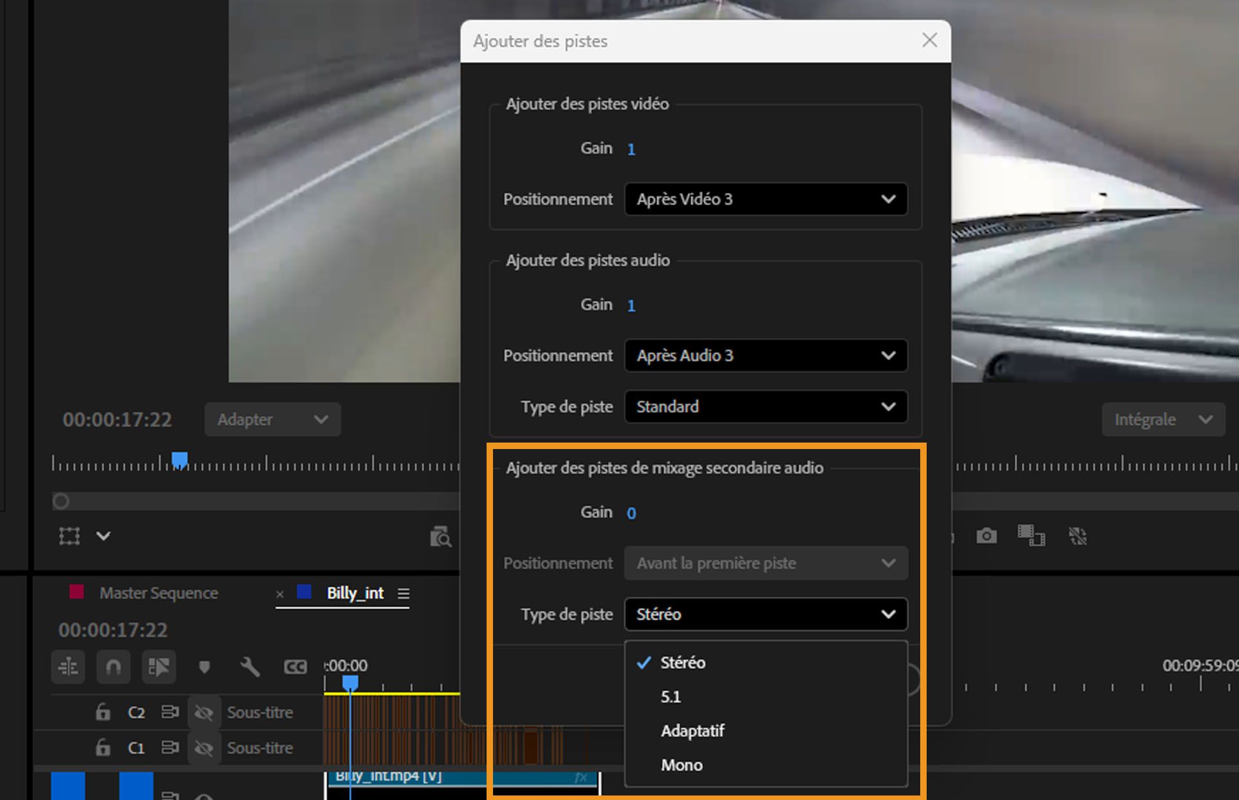Toggle C1 subtitle track visibility eye

pos(204,748)
